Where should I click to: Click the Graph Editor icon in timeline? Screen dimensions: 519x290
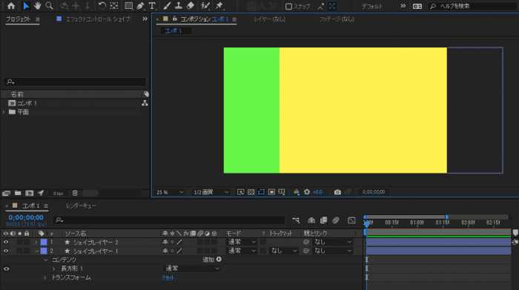[351, 220]
